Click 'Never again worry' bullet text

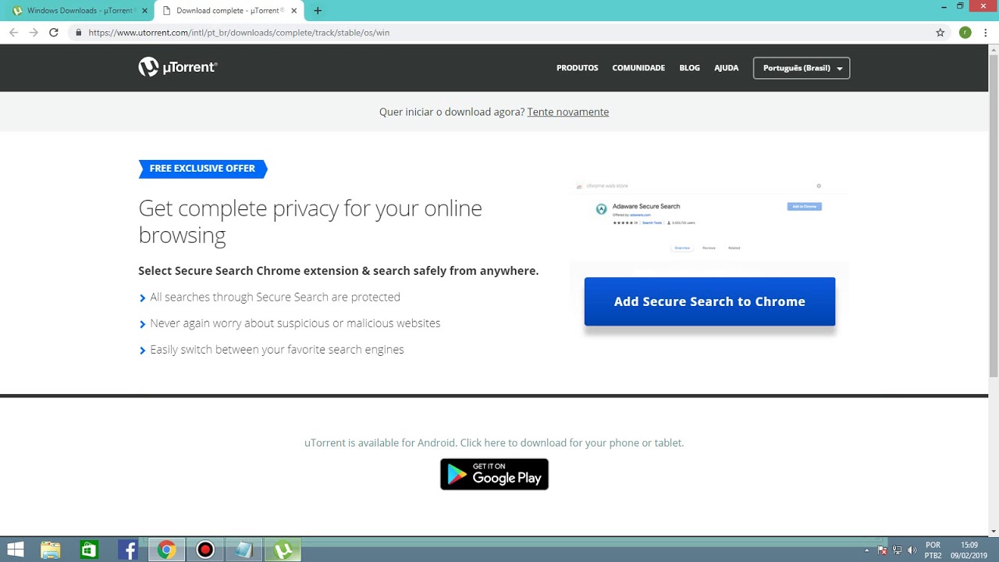295,323
